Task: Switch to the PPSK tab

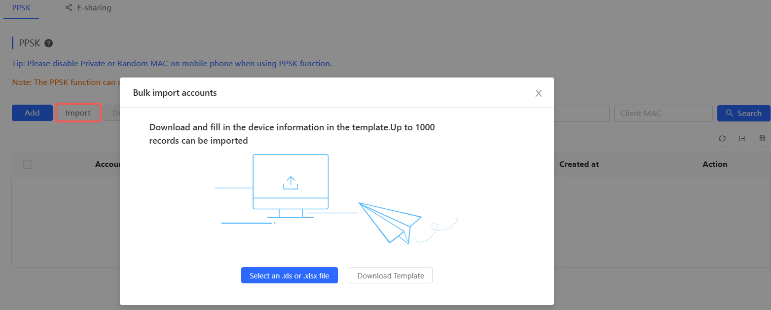Action: (21, 8)
